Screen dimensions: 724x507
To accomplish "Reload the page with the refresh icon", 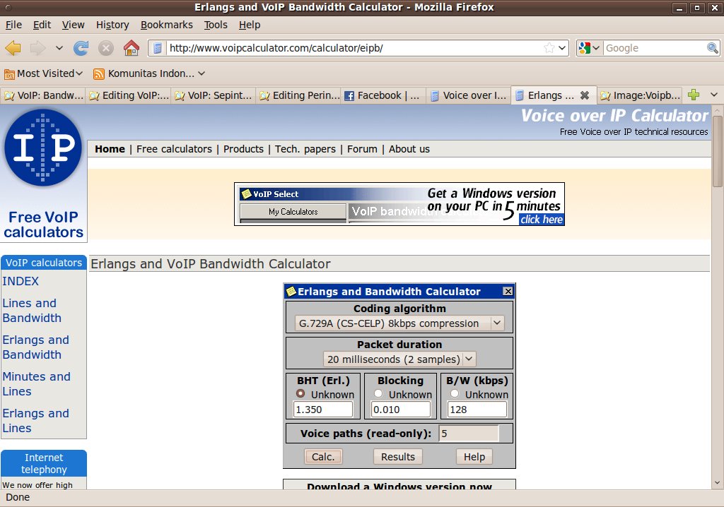I will click(x=81, y=48).
